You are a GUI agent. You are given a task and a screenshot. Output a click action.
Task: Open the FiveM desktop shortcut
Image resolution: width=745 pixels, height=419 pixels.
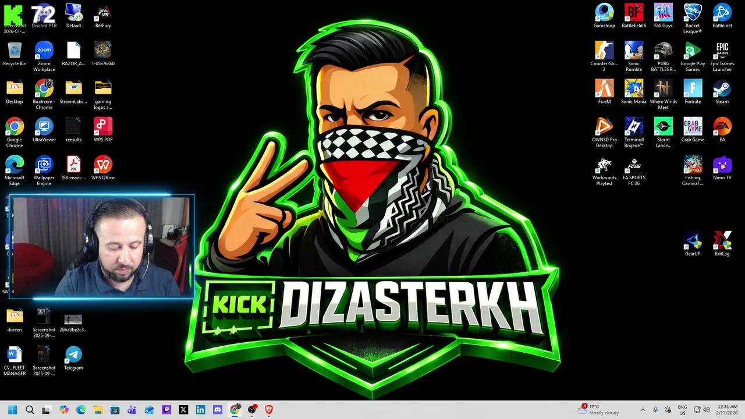coord(604,91)
